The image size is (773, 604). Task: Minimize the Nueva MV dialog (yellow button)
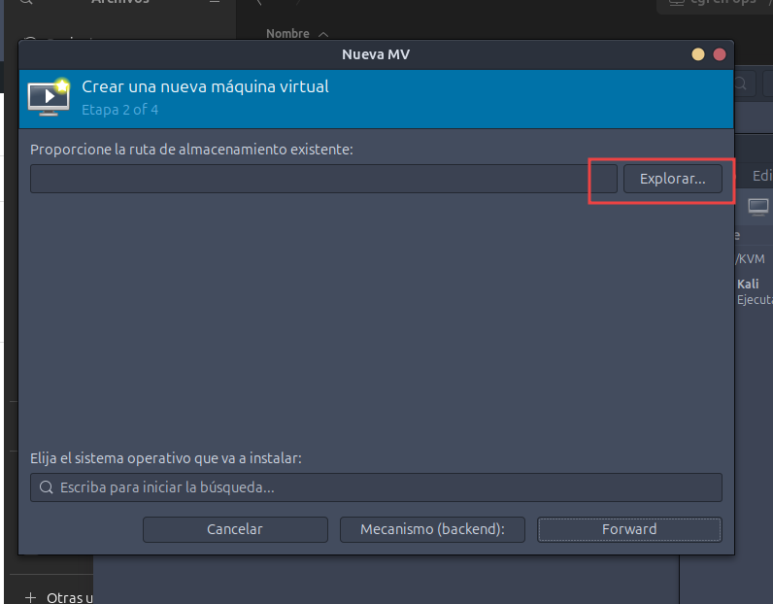pos(698,54)
